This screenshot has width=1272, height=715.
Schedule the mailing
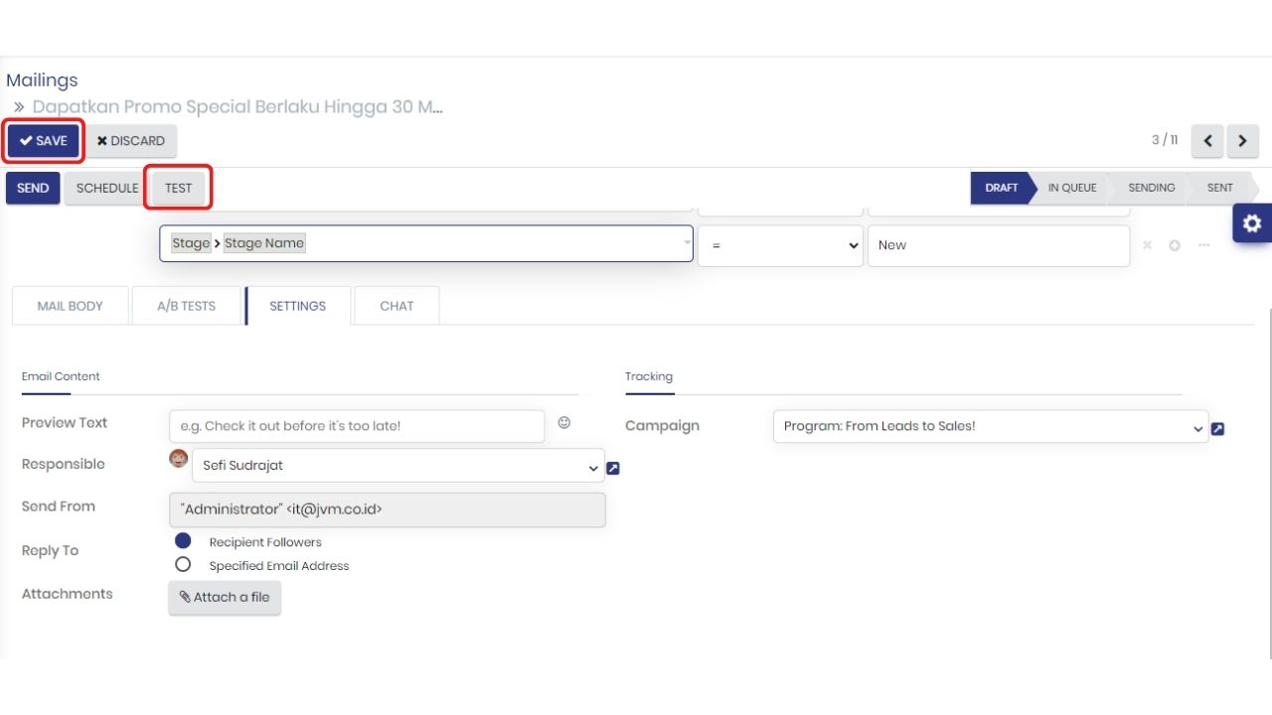(107, 188)
